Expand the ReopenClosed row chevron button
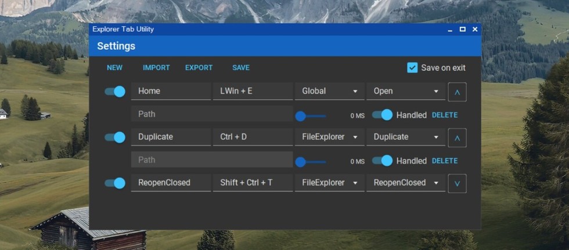569x250 pixels. click(457, 184)
